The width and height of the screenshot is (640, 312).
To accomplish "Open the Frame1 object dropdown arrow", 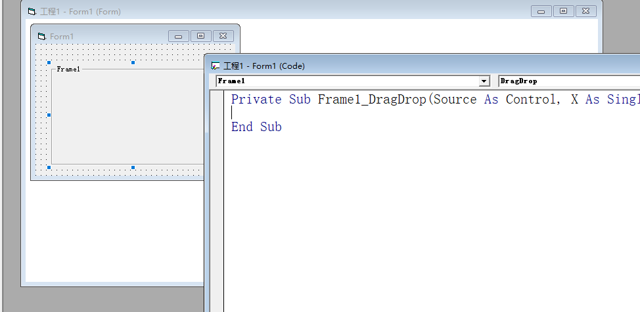I will [484, 81].
